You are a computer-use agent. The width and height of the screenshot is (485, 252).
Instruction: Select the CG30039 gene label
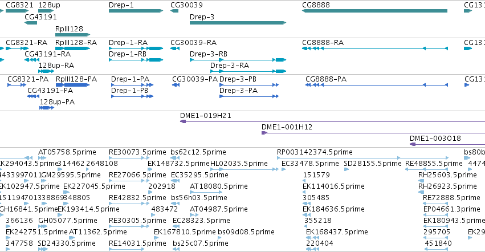[186, 5]
